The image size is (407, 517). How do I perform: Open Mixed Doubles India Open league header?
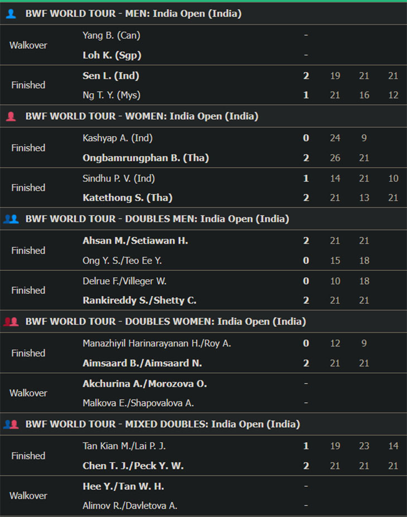203,424
